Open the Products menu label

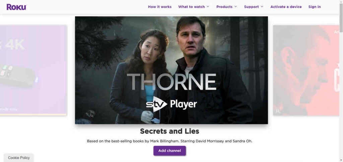point(224,7)
